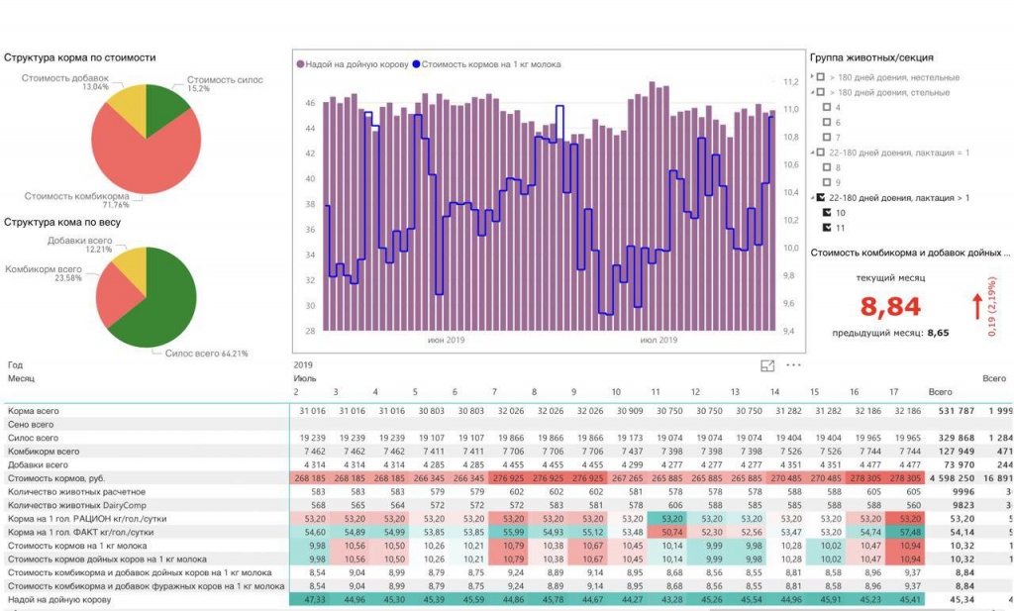
Task: Click the 'Надой на дойную корову' legend label
Action: (x=356, y=64)
